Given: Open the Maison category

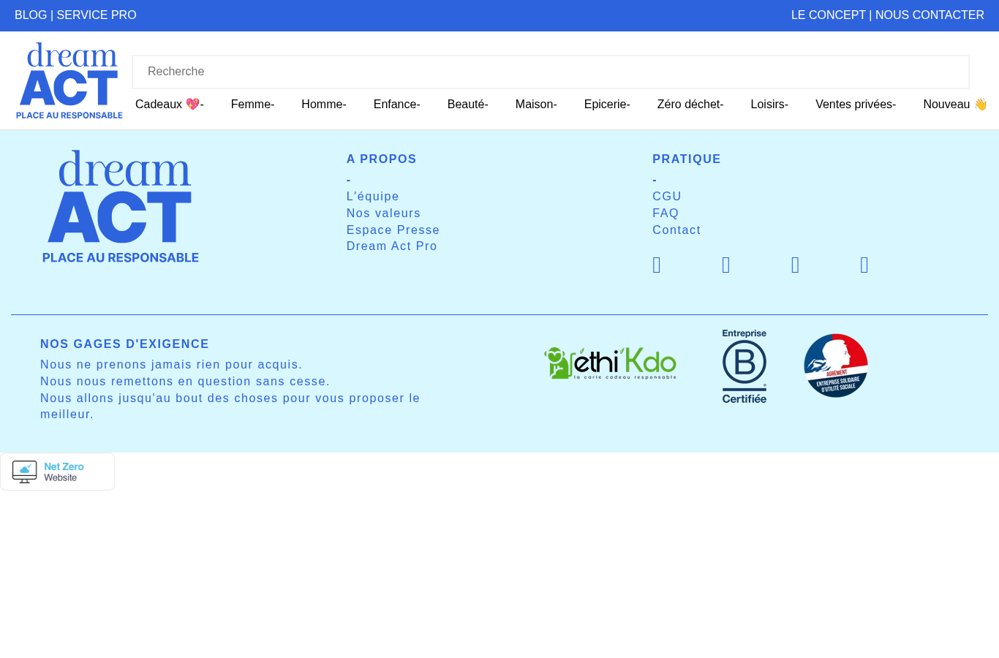Looking at the screenshot, I should (x=536, y=105).
